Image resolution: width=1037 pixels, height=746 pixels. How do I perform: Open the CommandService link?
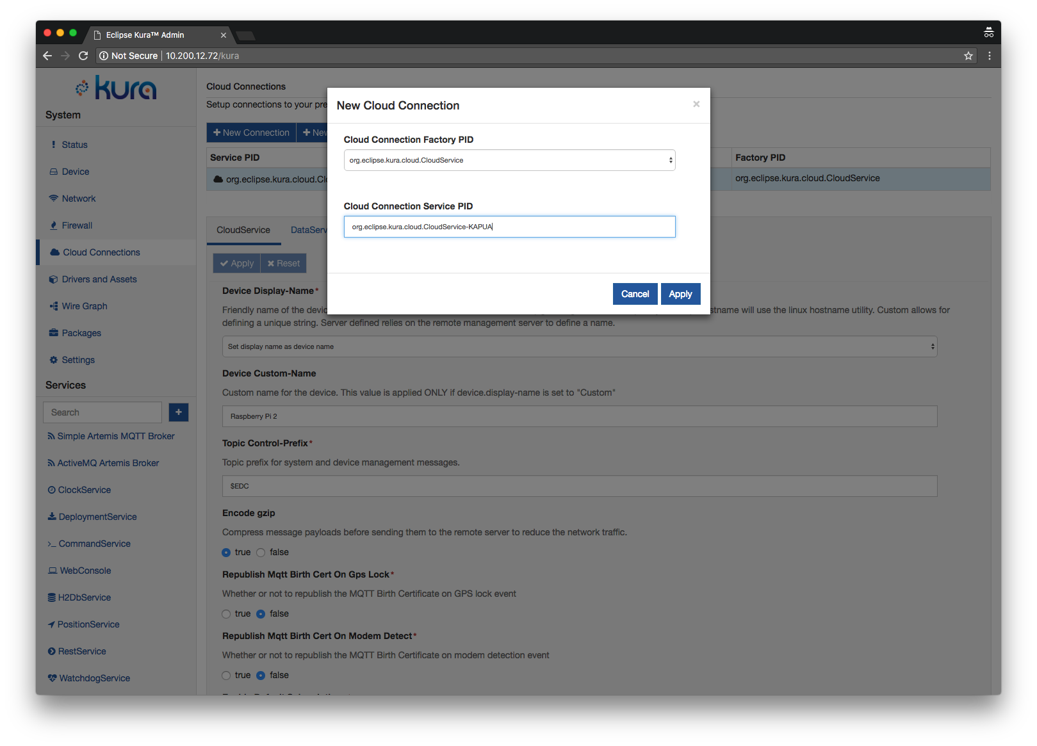coord(95,544)
